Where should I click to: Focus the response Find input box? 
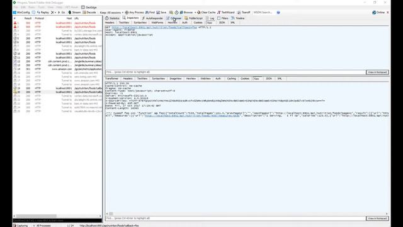pyautogui.click(x=235, y=219)
